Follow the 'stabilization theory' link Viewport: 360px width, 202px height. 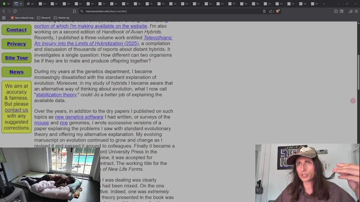click(56, 95)
